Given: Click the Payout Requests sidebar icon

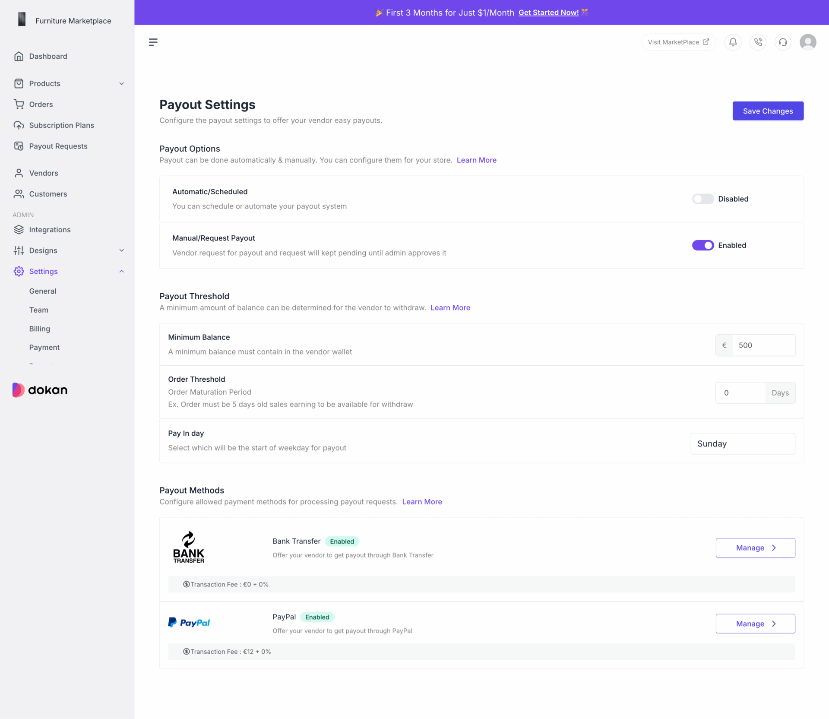Looking at the screenshot, I should (x=18, y=146).
